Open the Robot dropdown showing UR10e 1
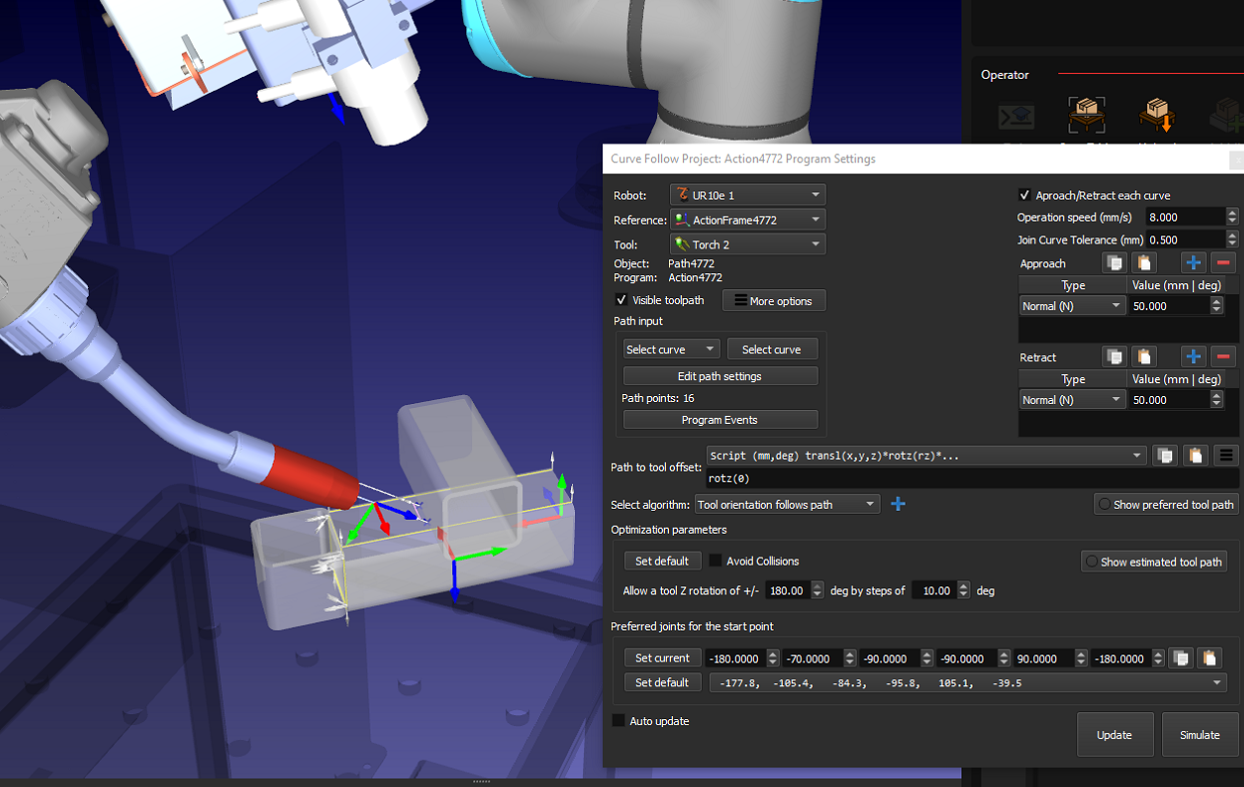The width and height of the screenshot is (1244, 787). [747, 195]
